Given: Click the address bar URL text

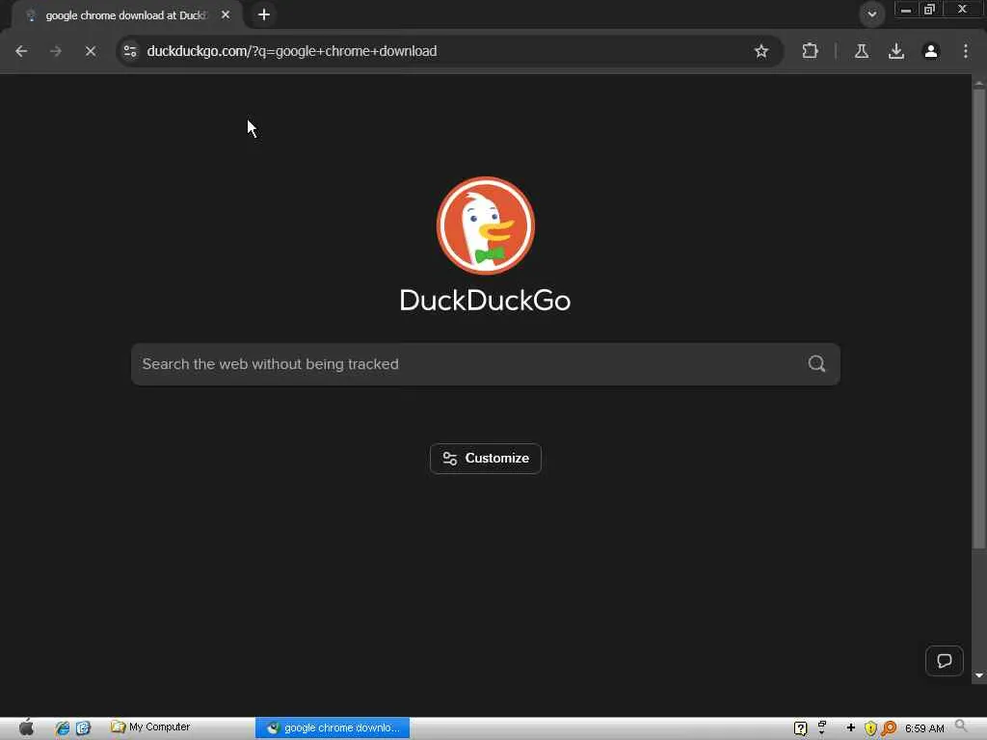Looking at the screenshot, I should pos(291,51).
